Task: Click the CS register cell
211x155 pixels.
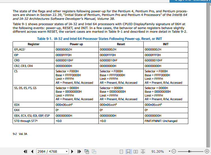Action: click(33, 77)
